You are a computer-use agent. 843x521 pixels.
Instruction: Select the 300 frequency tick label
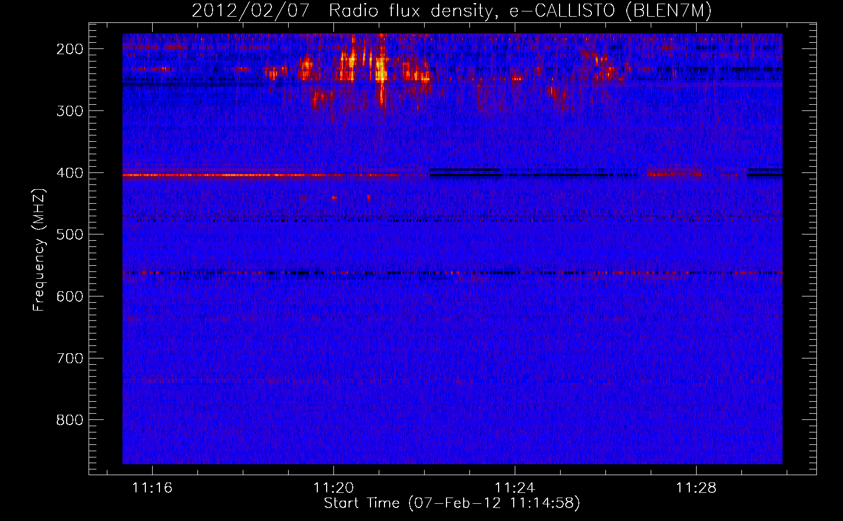70,111
